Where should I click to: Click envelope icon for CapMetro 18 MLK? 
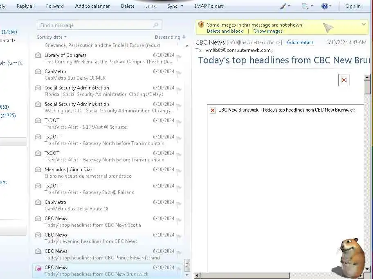[38, 71]
